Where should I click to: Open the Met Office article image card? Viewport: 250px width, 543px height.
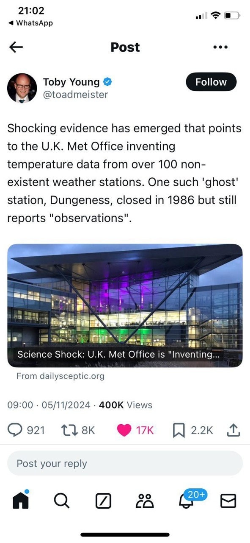[125, 305]
